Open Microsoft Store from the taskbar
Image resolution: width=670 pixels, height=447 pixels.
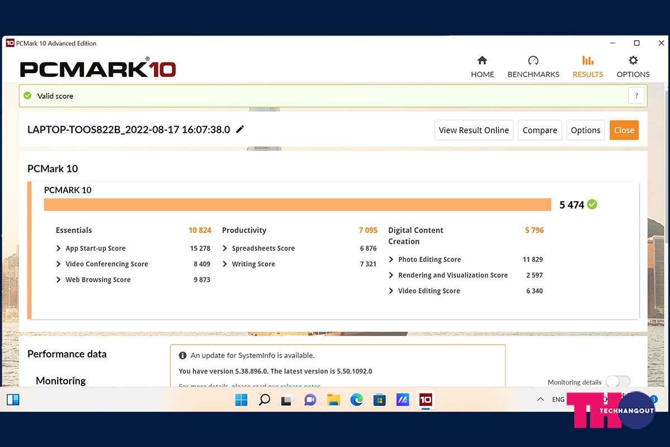[380, 400]
